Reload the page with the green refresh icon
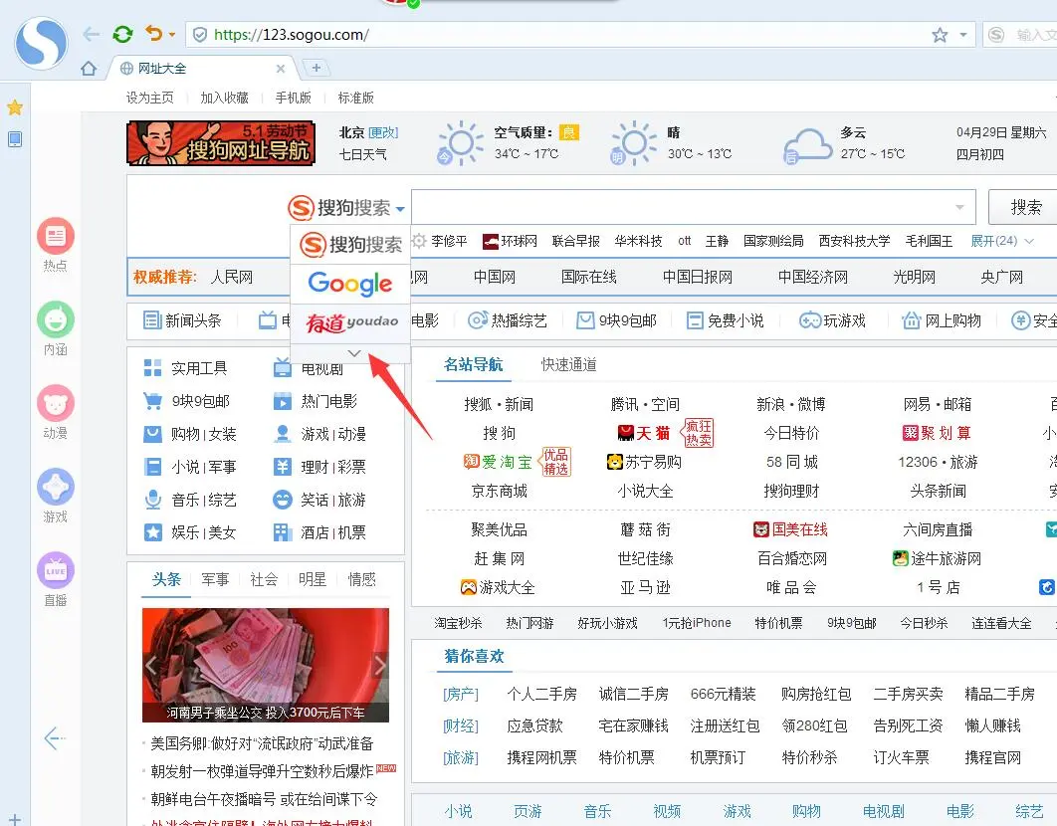The width and height of the screenshot is (1057, 826). (x=122, y=35)
